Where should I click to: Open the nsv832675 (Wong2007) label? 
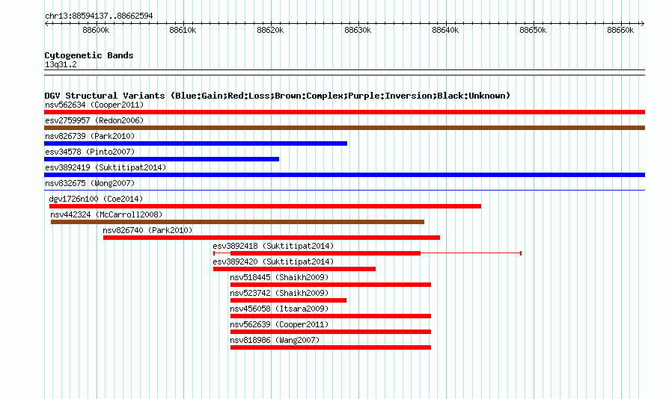pos(90,183)
